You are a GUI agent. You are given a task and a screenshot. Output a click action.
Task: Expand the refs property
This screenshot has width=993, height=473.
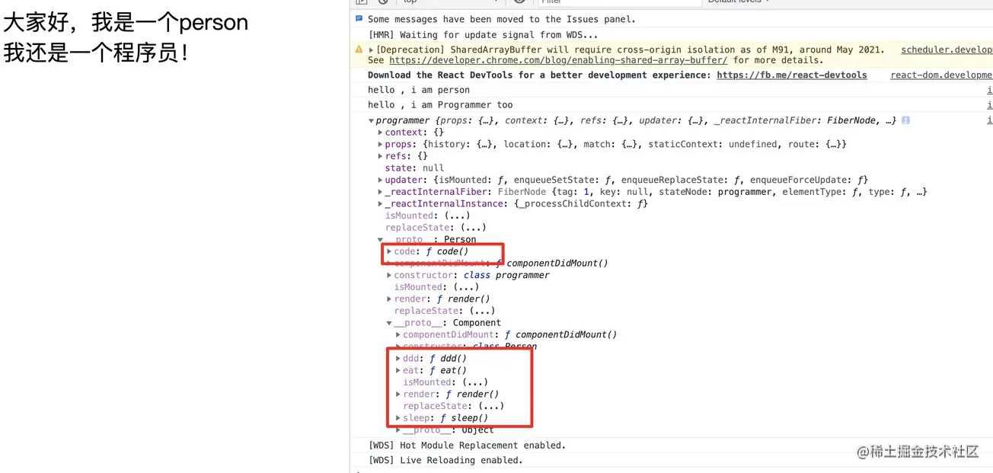coord(380,156)
